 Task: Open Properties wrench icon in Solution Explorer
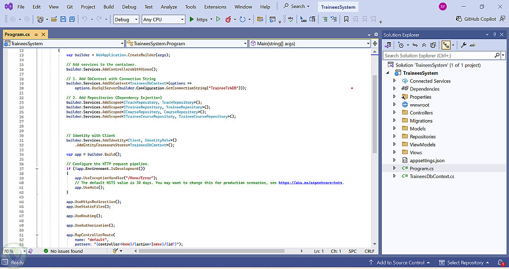pyautogui.click(x=463, y=45)
